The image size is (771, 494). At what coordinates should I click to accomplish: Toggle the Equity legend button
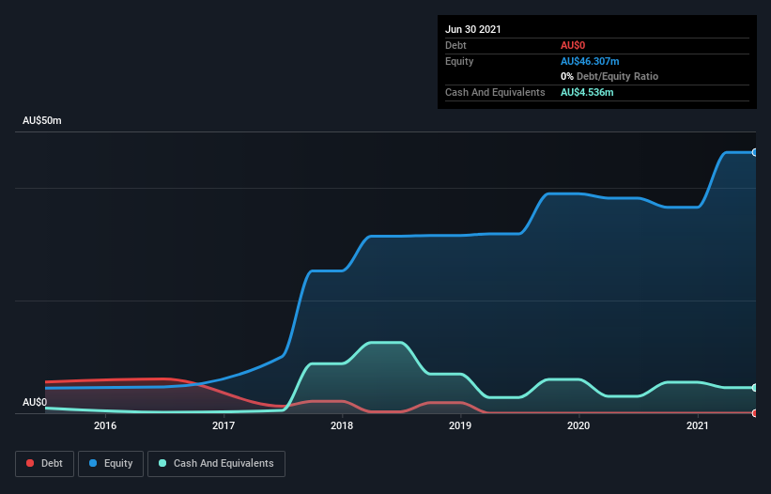111,464
